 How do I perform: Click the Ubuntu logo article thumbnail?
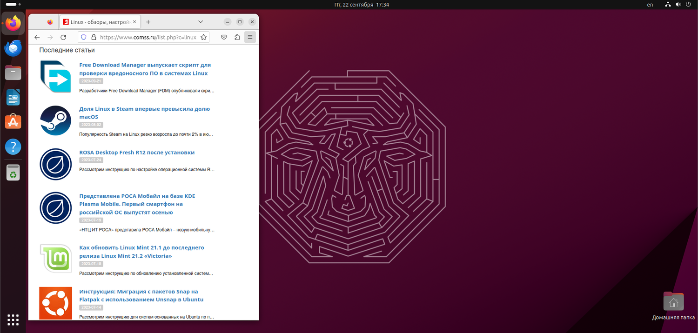click(55, 303)
